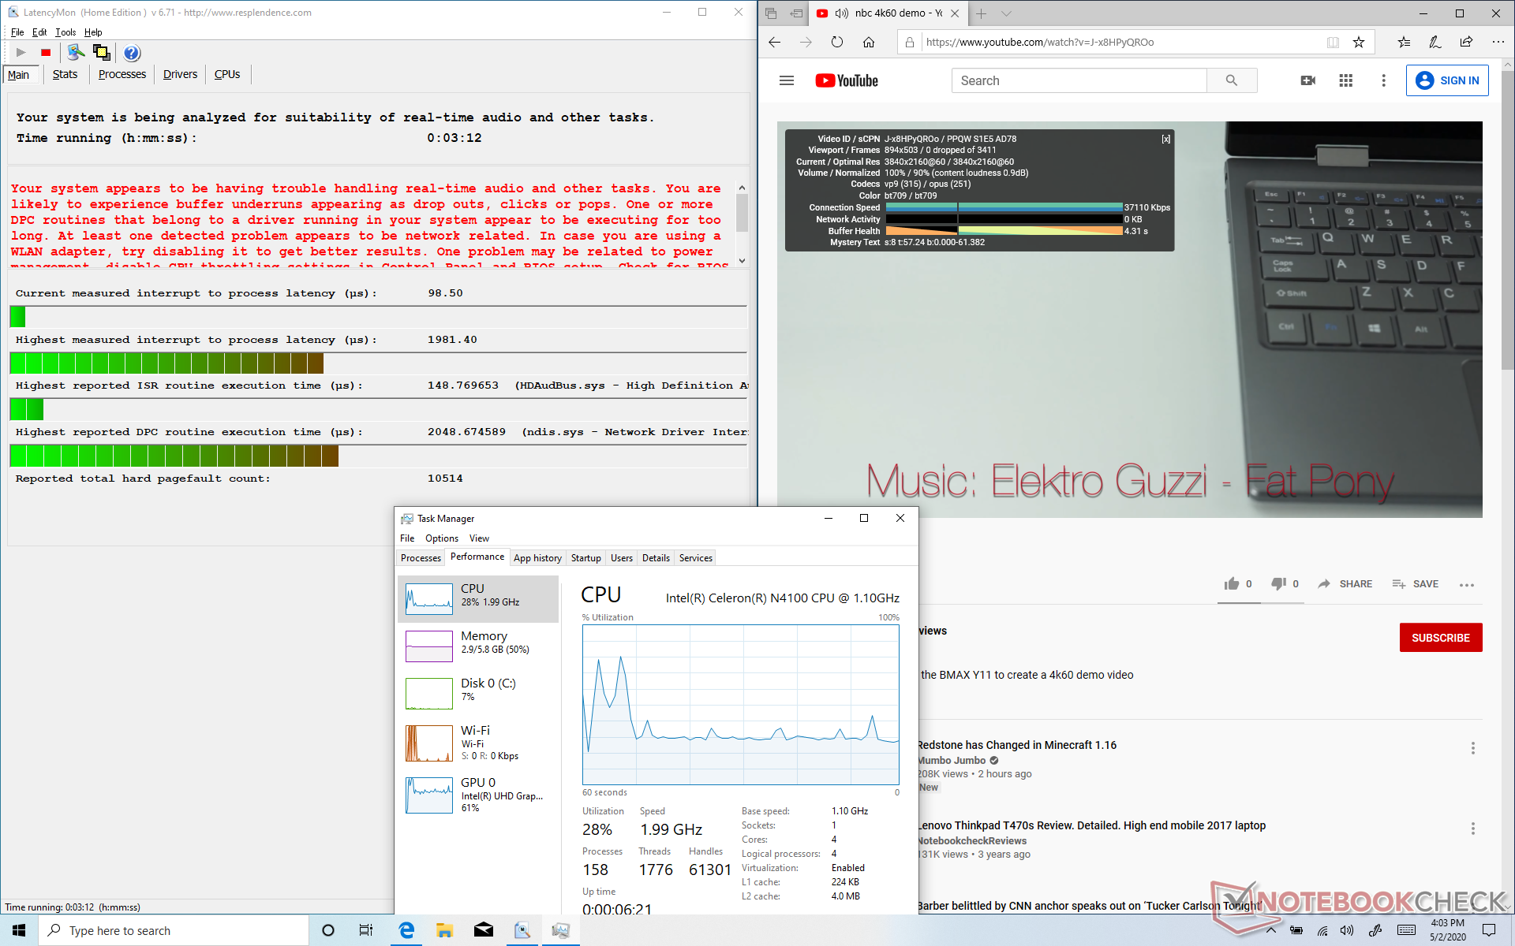Expand the Edge tab list chevron
The image size is (1515, 946).
(x=1006, y=13)
